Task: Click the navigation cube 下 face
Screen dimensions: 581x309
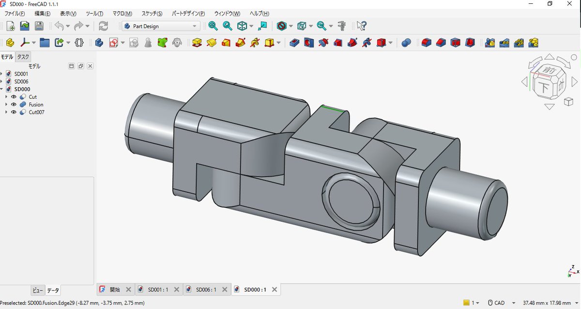Action: point(544,88)
